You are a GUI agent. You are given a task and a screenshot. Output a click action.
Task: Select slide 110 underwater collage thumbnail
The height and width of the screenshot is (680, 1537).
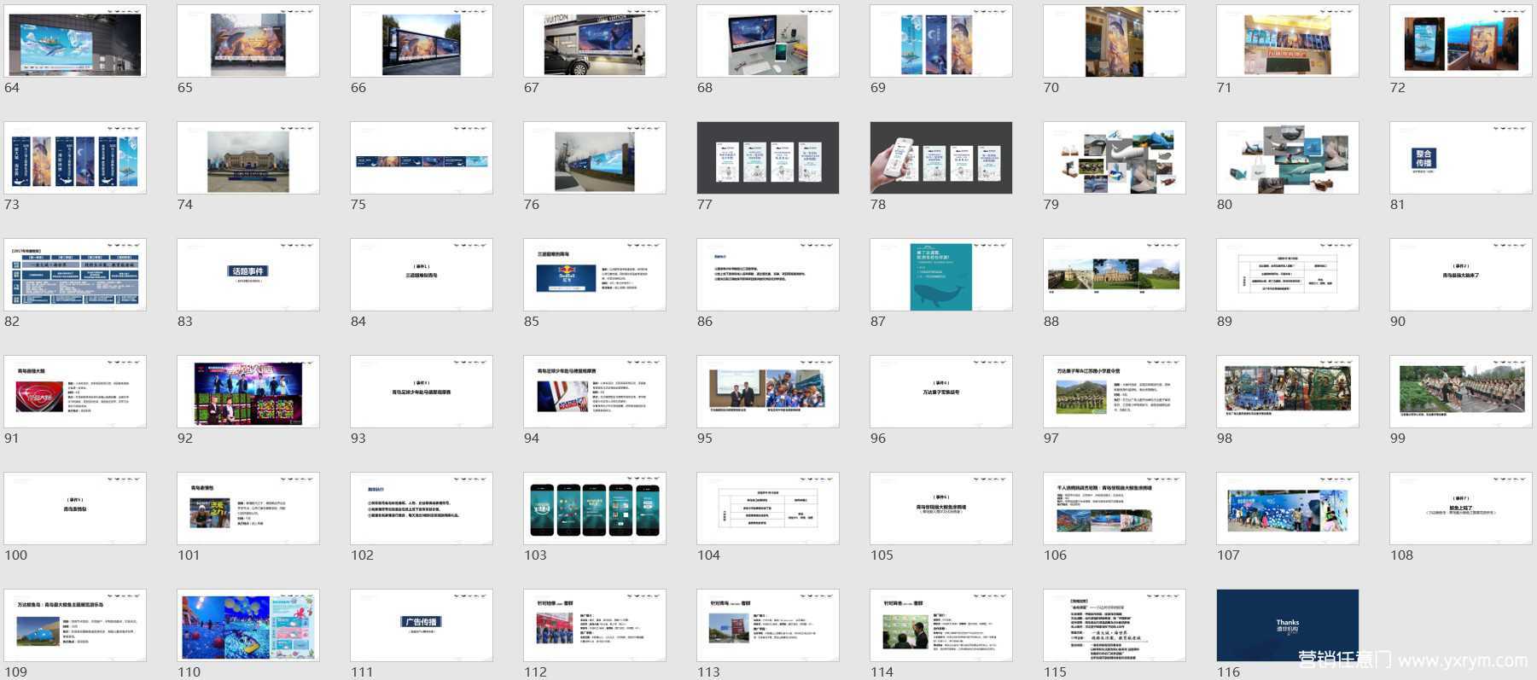[248, 625]
